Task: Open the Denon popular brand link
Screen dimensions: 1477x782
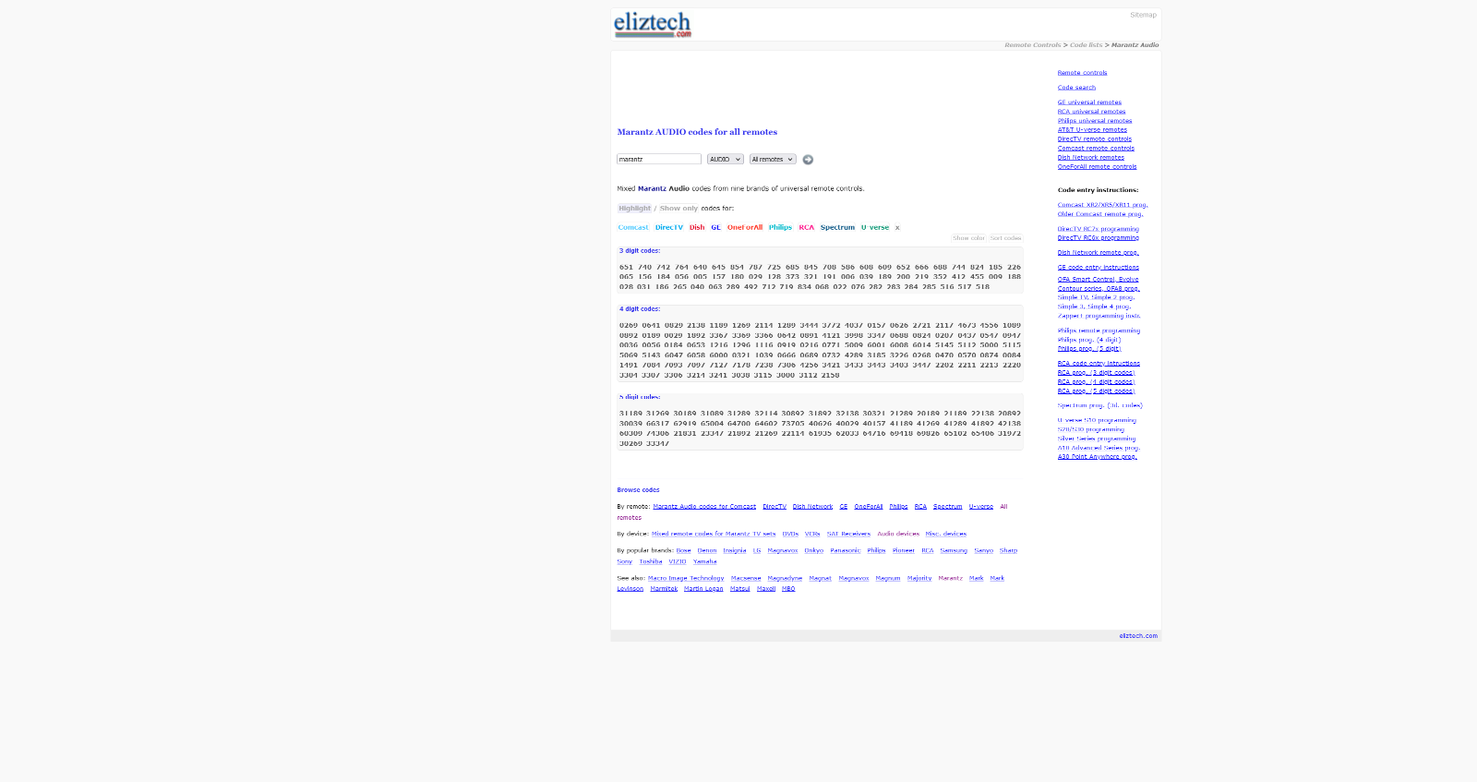Action: click(707, 550)
